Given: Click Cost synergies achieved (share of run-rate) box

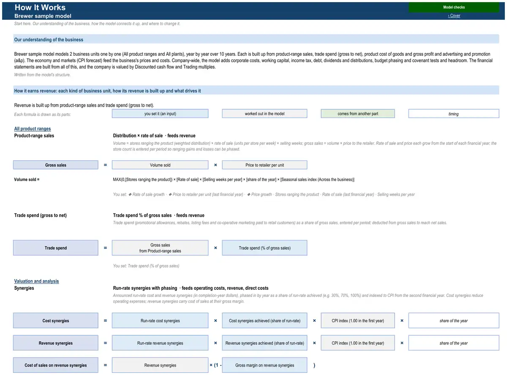Looking at the screenshot, I should 265,321.
